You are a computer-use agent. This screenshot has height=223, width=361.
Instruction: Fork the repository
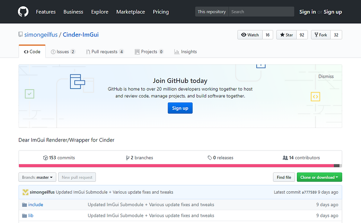321,35
